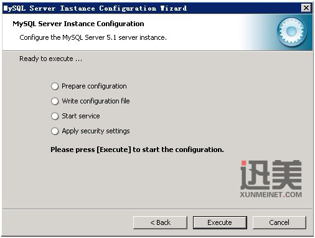
Task: Select the Write configuration file indicator
Action: (55, 101)
